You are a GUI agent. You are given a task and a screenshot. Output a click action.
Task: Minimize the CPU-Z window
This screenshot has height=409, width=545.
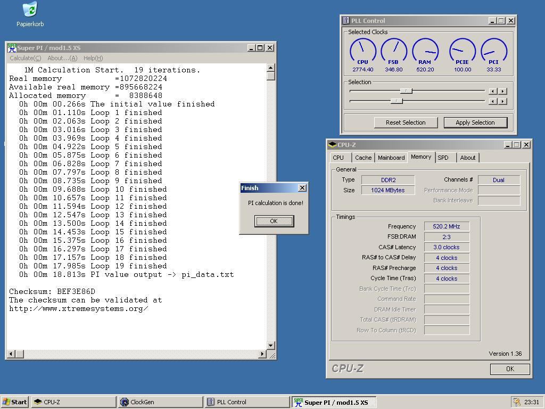tap(508, 145)
